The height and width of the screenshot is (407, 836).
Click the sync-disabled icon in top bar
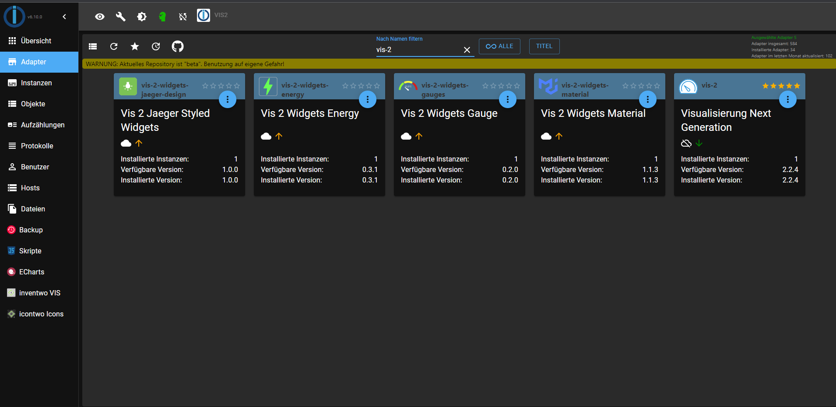[x=183, y=17]
